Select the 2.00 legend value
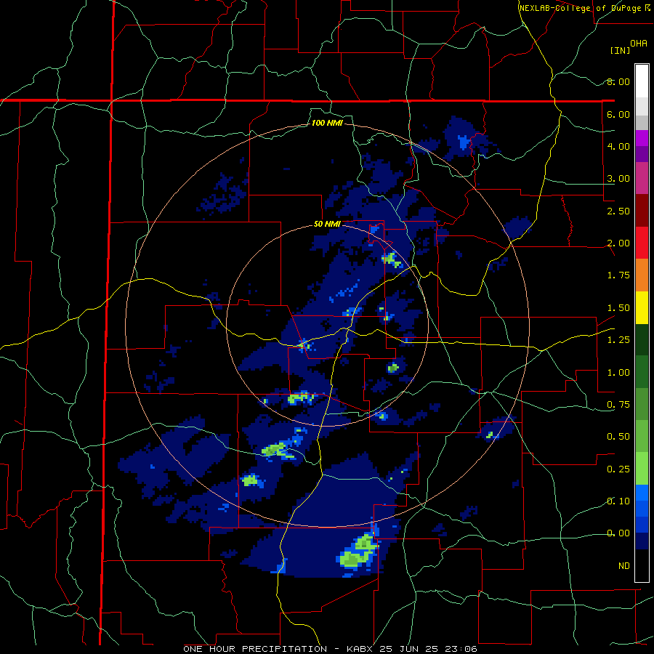The width and height of the screenshot is (654, 654). coord(618,243)
